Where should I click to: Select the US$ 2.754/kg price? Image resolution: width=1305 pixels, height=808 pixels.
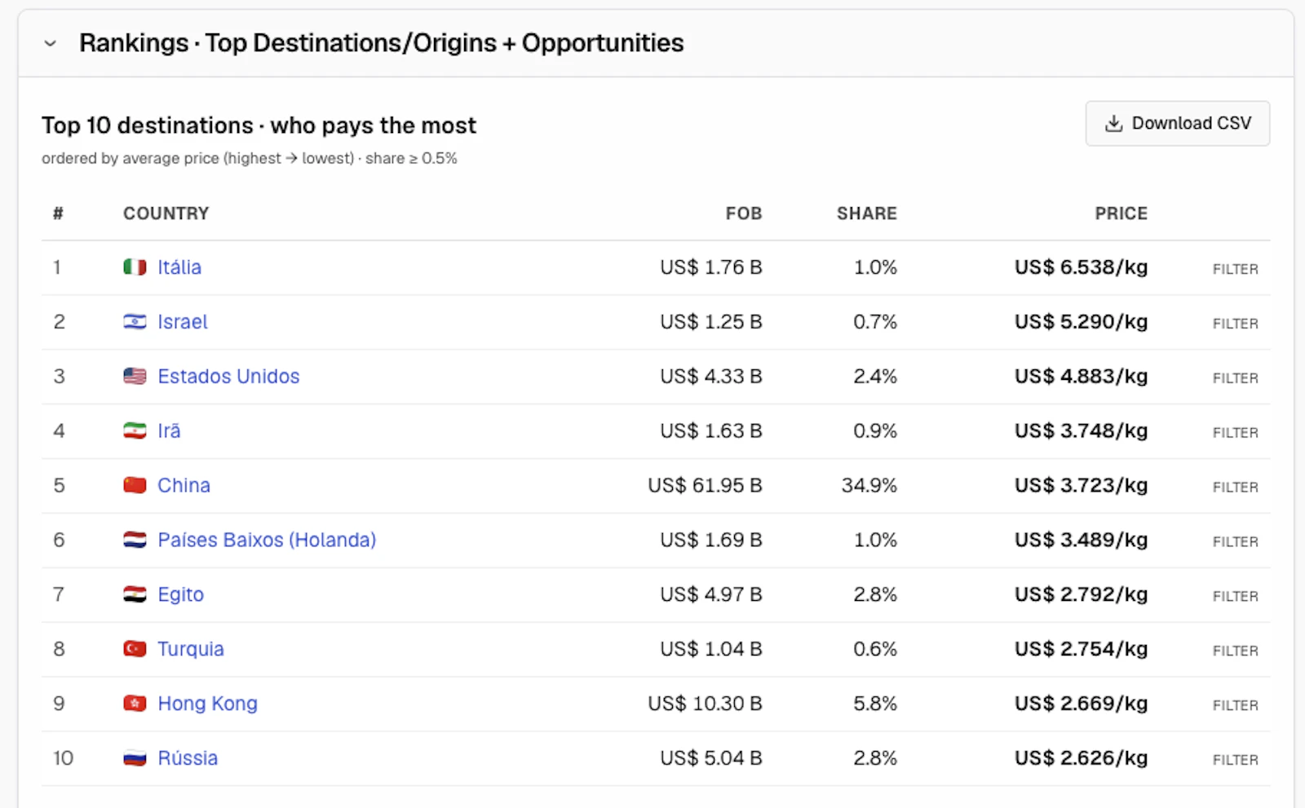(1082, 649)
